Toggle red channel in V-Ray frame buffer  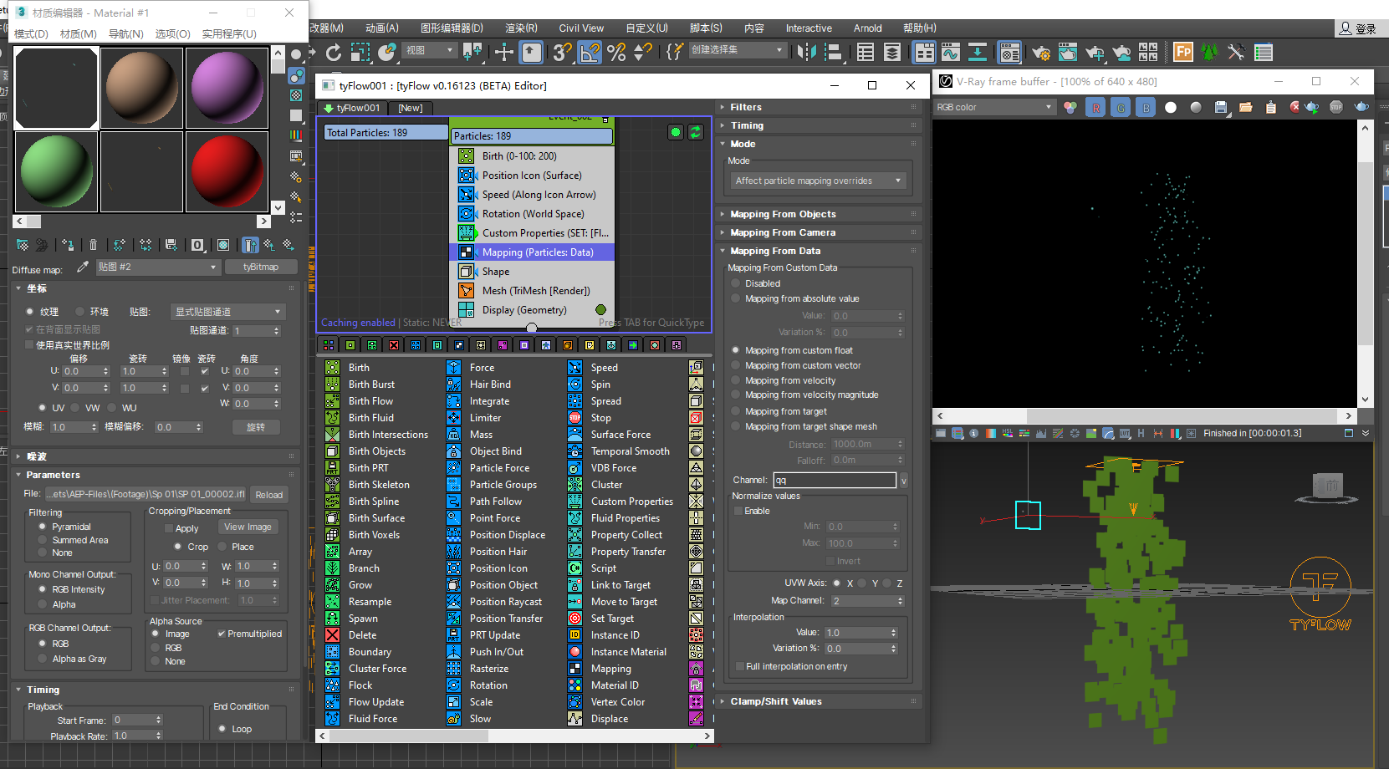(x=1095, y=107)
